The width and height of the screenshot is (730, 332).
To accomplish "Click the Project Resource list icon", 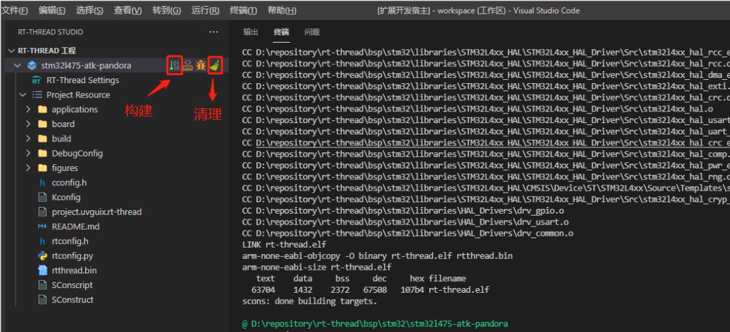I will [x=37, y=95].
